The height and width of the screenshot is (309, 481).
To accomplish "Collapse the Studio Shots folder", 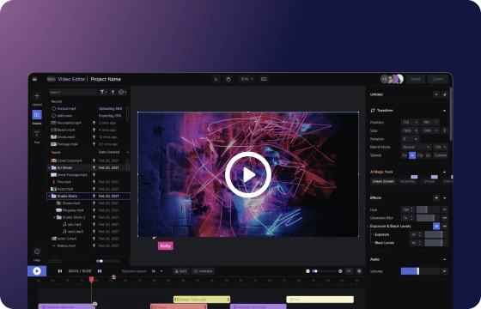I will pyautogui.click(x=49, y=197).
